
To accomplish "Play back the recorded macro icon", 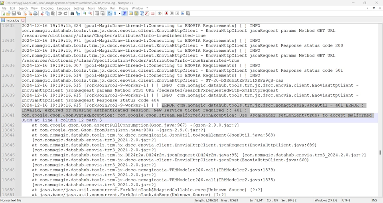I will [x=177, y=14].
